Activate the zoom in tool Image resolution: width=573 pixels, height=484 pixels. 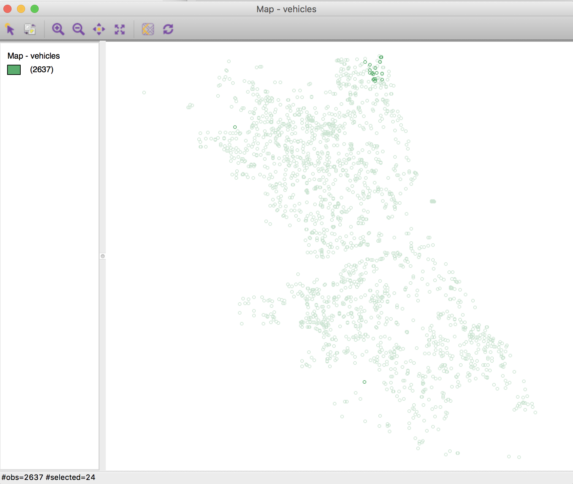58,29
